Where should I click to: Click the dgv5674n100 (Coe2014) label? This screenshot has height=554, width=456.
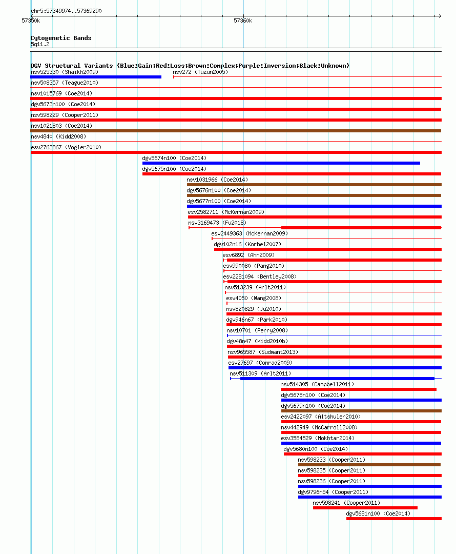coord(174,159)
